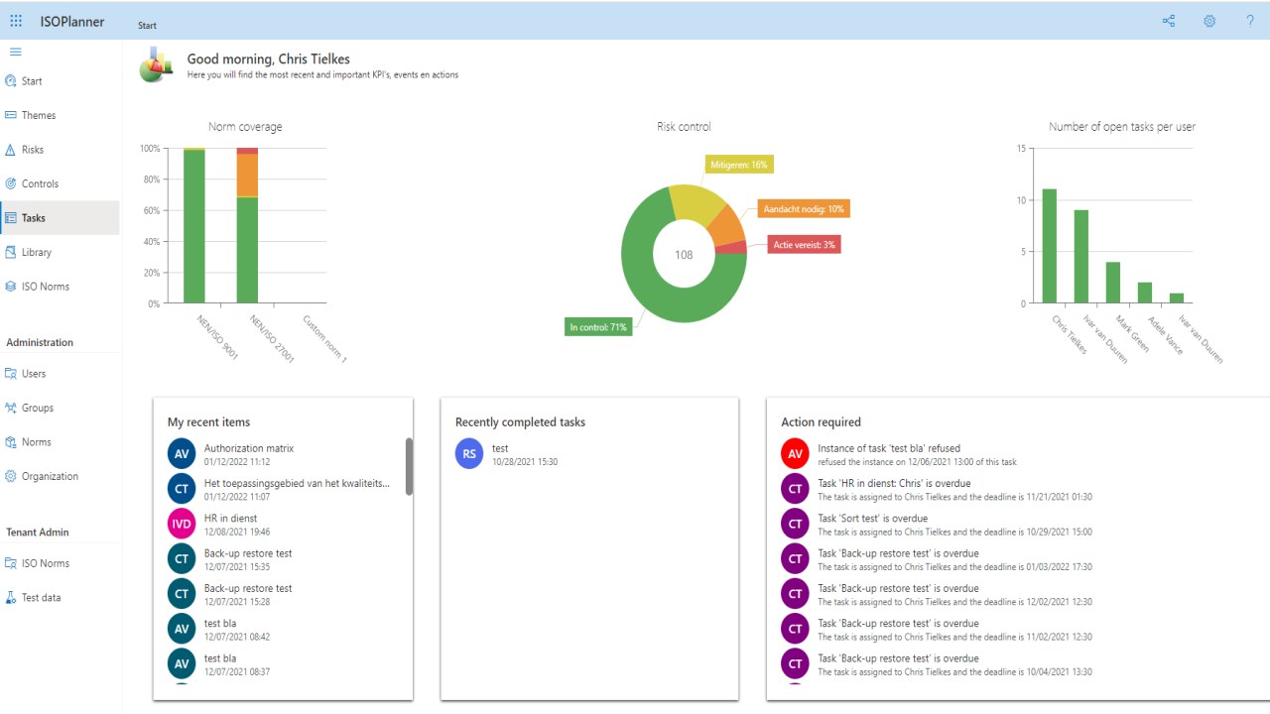
Task: Click the Controls target icon
Action: pos(11,183)
